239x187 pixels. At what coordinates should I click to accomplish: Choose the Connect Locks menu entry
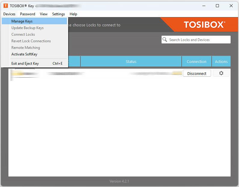(23, 34)
